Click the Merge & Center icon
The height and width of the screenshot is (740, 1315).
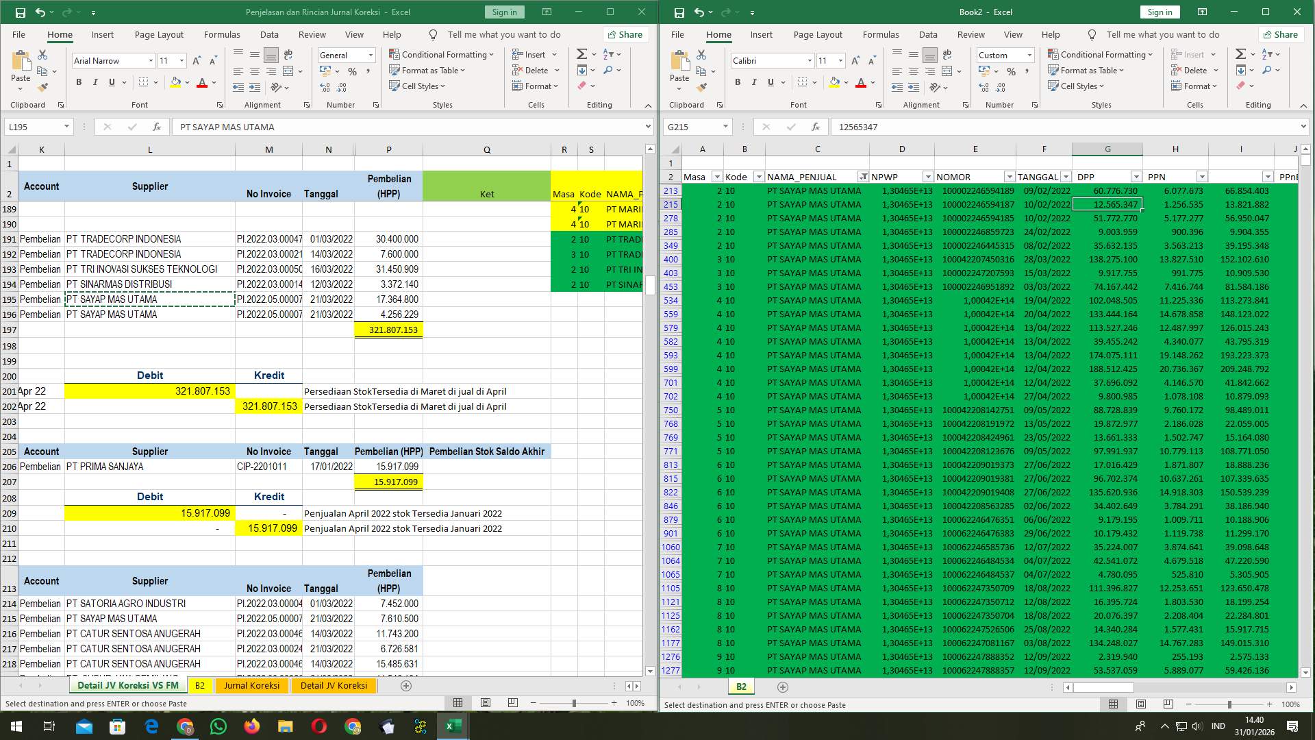tap(288, 71)
